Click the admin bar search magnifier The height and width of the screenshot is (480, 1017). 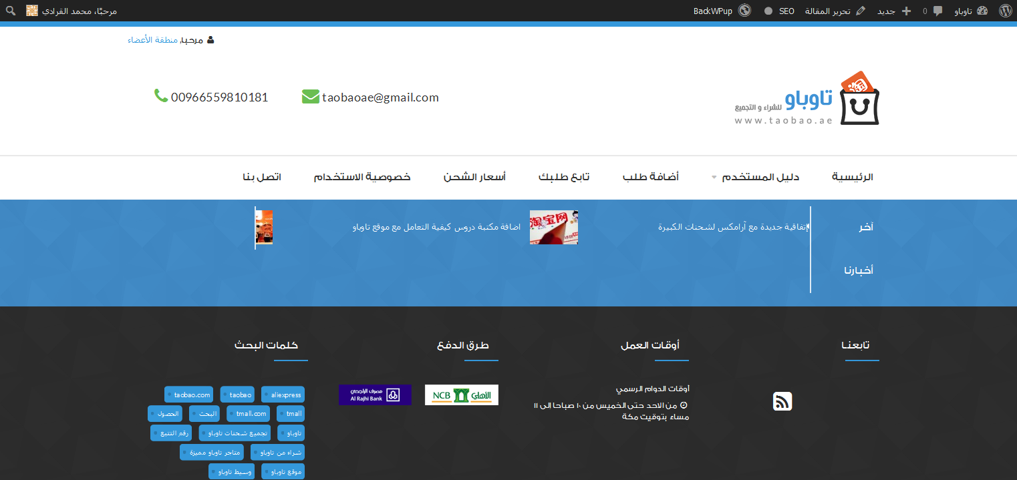click(11, 11)
